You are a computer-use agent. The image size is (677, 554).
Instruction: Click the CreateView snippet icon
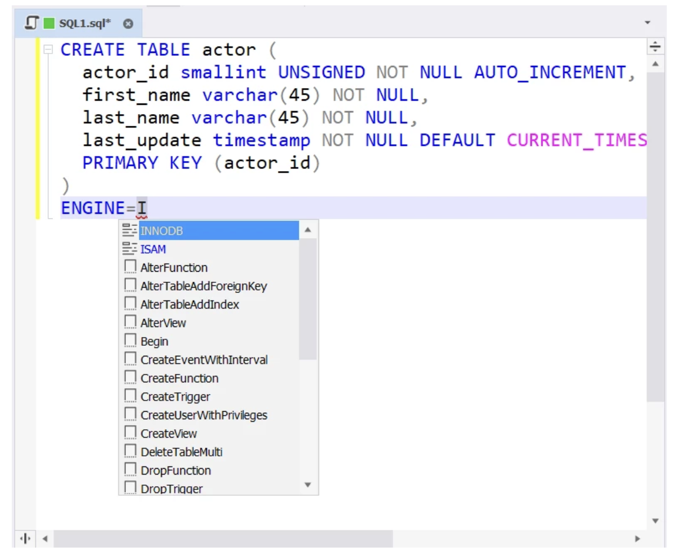click(130, 433)
